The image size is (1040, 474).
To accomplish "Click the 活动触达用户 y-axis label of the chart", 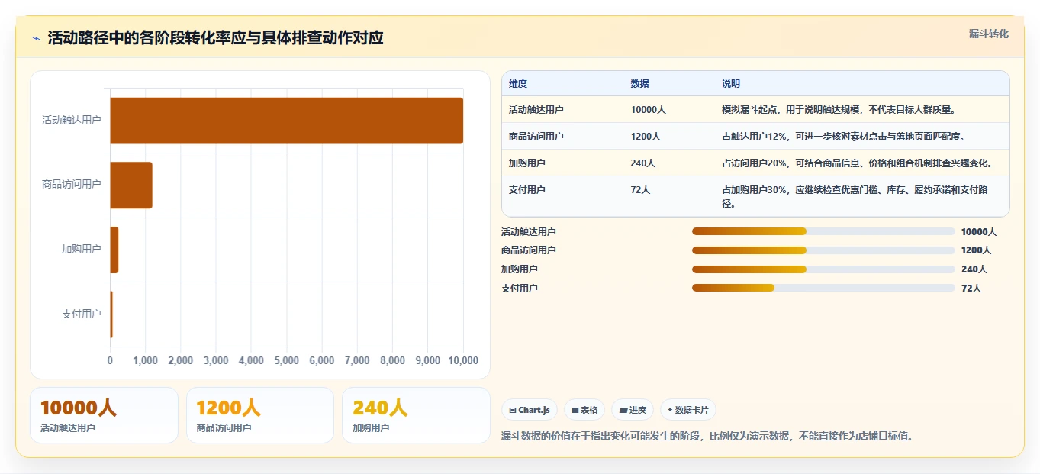I will [x=72, y=121].
